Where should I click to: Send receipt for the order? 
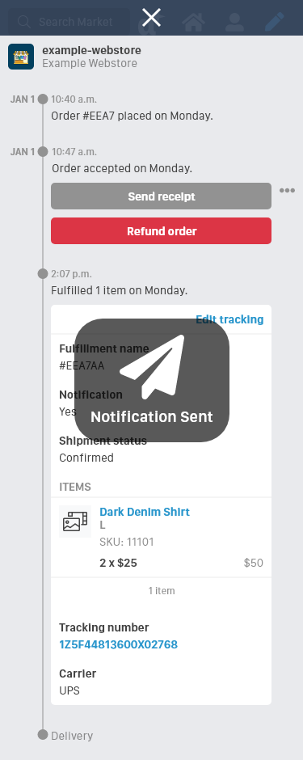pos(161,196)
